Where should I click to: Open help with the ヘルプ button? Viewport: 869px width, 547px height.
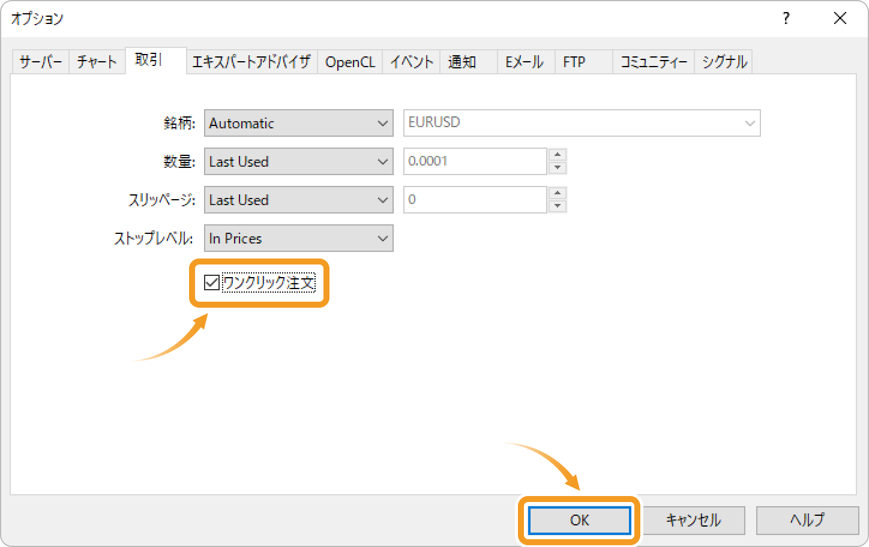click(808, 520)
